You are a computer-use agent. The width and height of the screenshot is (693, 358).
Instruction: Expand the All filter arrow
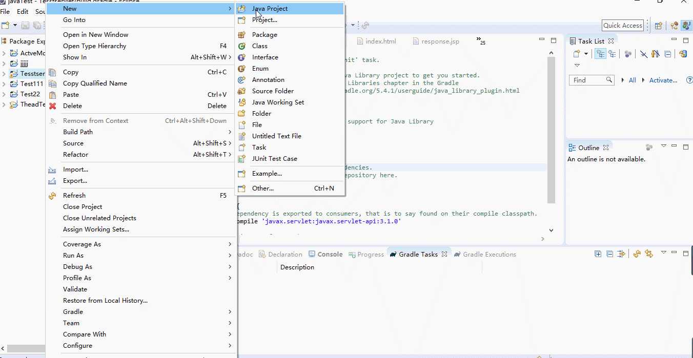[623, 80]
